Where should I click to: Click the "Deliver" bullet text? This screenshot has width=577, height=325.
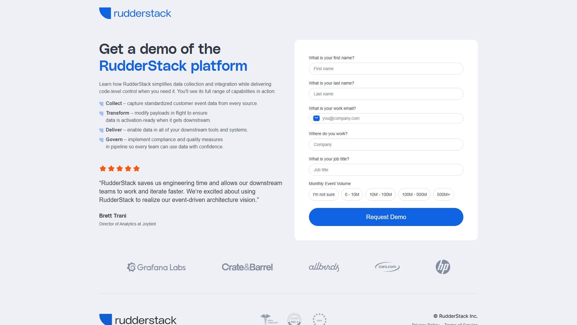[x=114, y=130]
